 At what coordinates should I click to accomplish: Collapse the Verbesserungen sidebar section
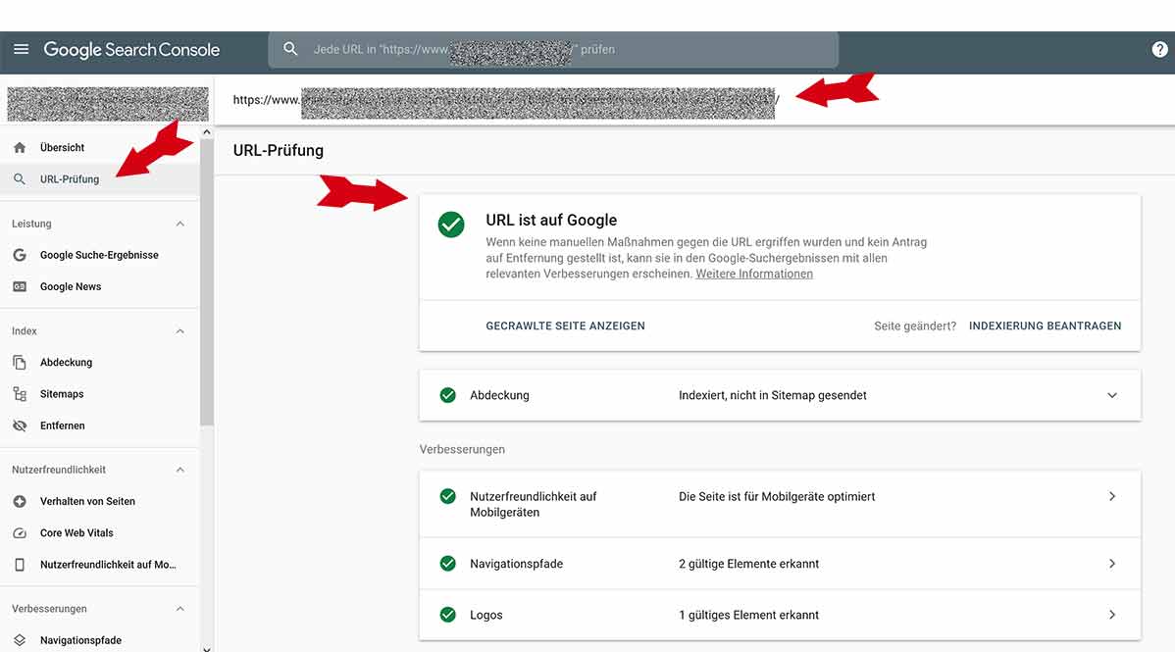pyautogui.click(x=179, y=609)
